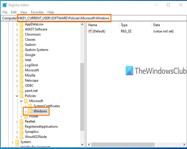
Task: Click the ODBC folder icon
Action: coord(21,86)
